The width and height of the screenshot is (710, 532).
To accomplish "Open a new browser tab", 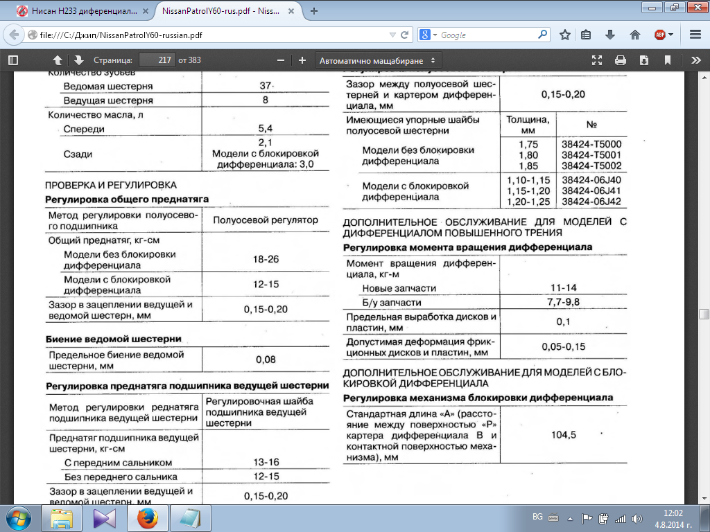I will (314, 11).
